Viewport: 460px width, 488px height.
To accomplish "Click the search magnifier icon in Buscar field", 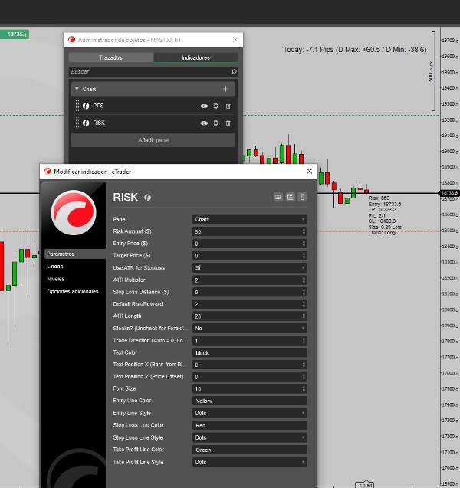I will point(234,72).
